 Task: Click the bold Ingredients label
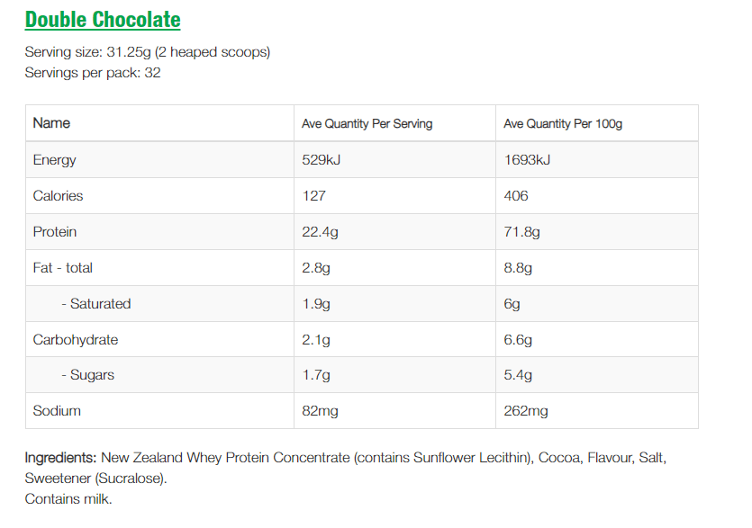60,458
